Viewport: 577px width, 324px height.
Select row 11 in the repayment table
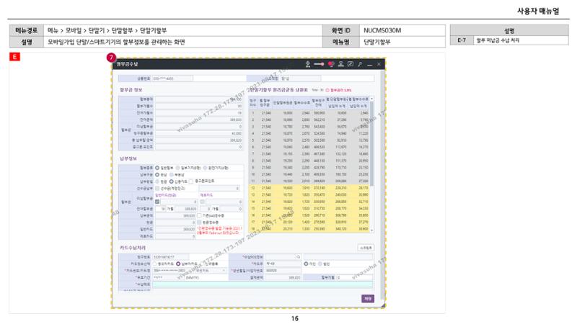[x=309, y=181]
